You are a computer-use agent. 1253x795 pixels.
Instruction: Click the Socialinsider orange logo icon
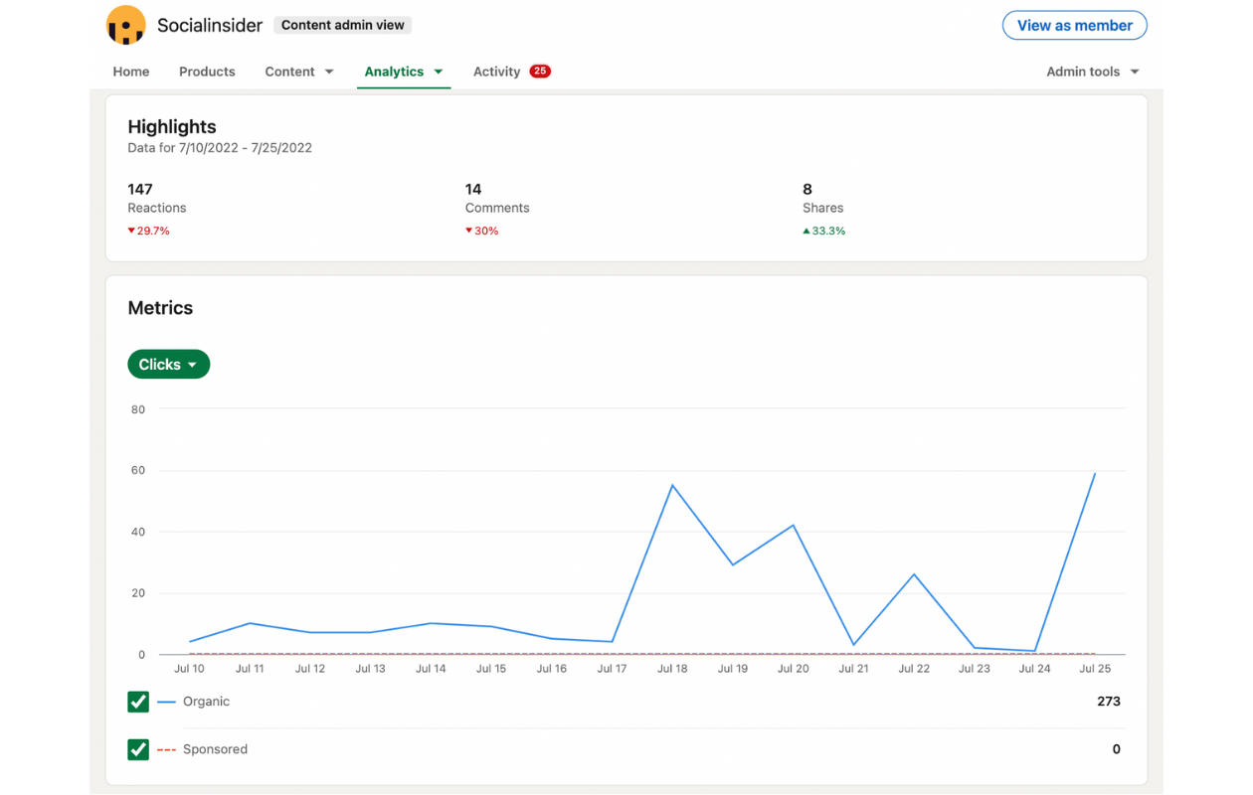125,25
